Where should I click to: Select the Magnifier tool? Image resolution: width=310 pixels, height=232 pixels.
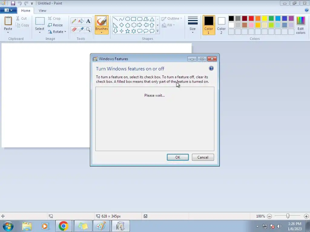click(88, 30)
